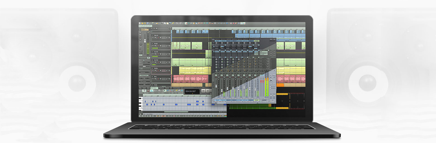Open the piano roll view icon
Viewport: 436px width, 143px height.
click(x=144, y=90)
